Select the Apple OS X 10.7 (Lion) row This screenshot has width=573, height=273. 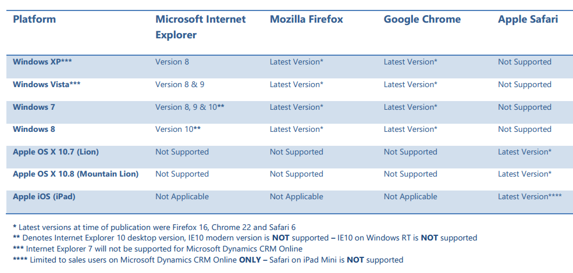click(56, 152)
